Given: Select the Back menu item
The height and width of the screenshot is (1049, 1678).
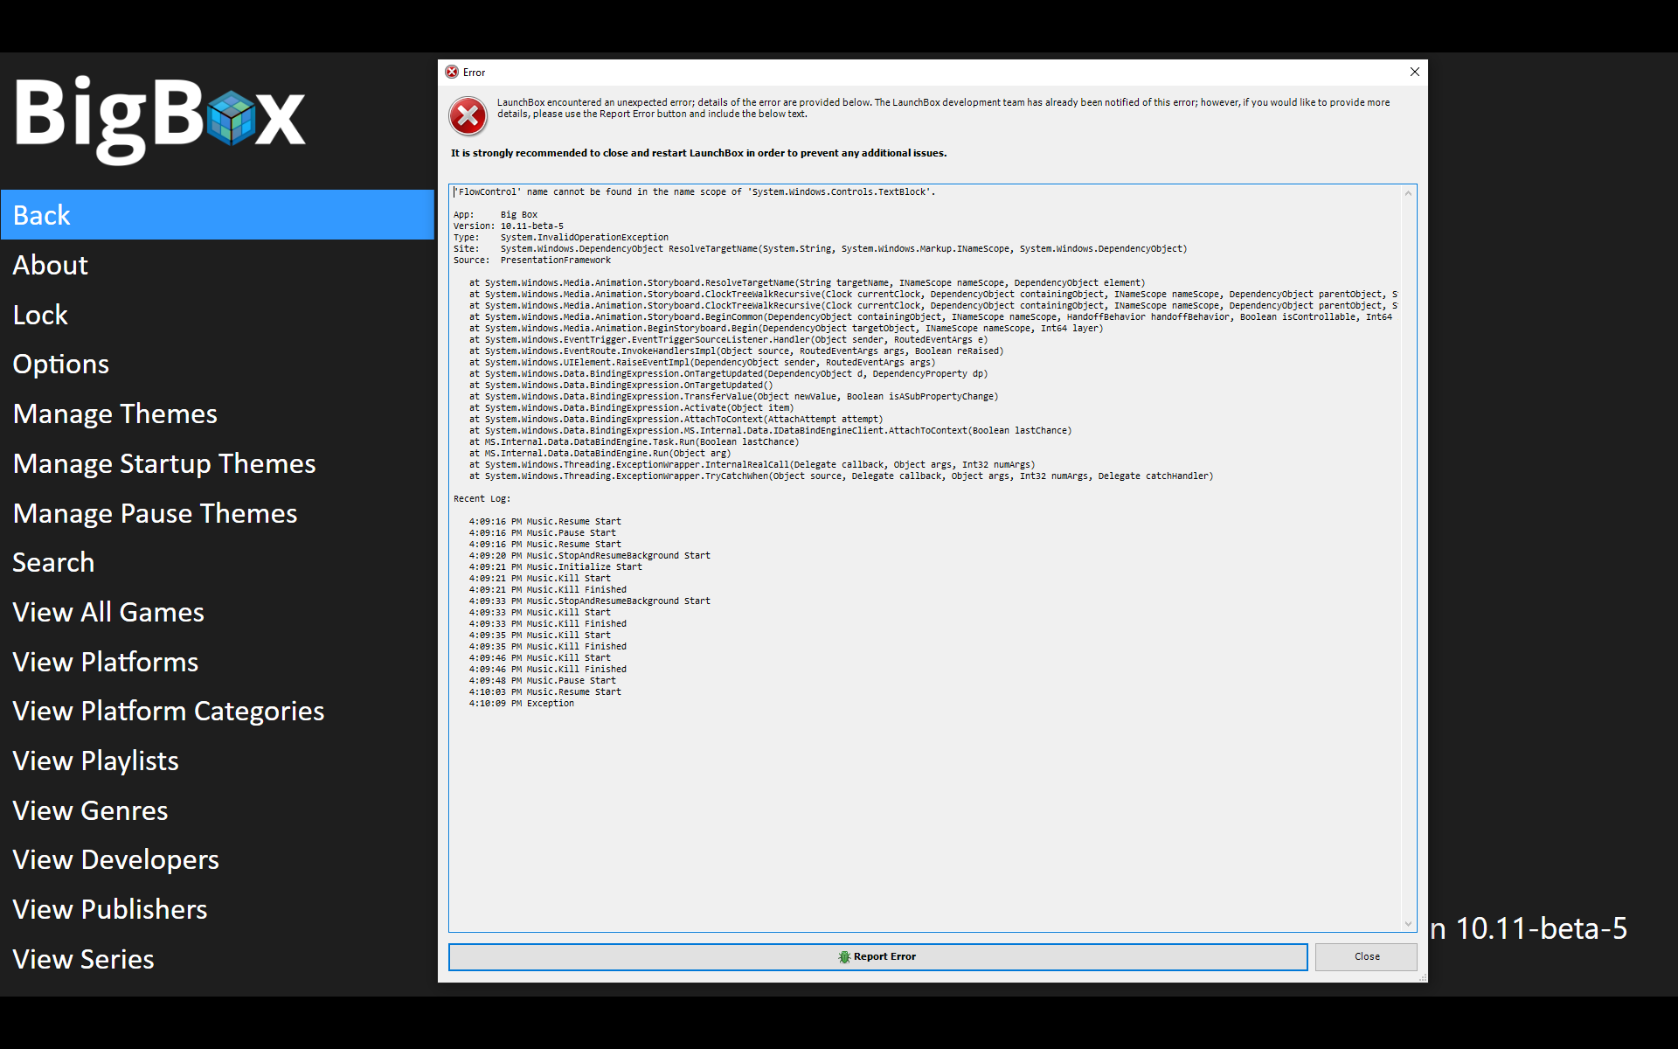Looking at the screenshot, I should (217, 215).
